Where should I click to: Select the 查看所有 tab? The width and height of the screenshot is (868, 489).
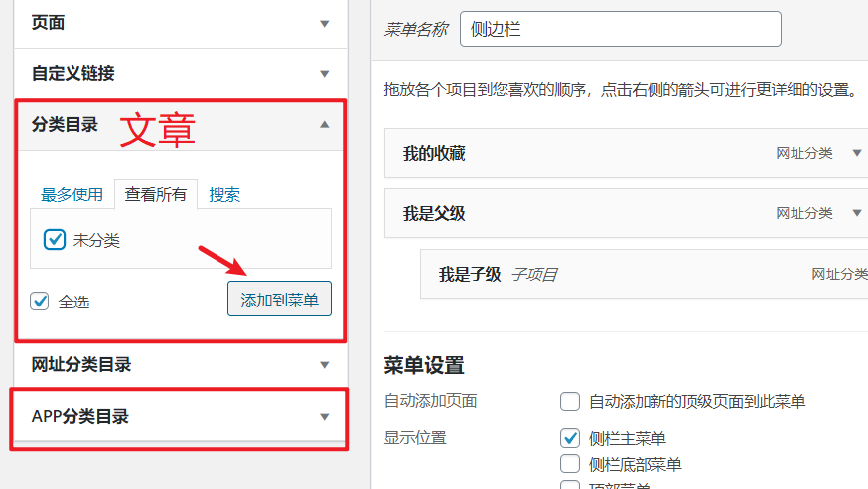click(156, 194)
